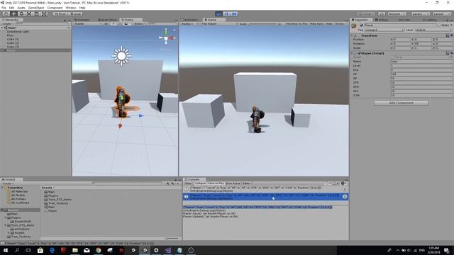Open the File menu
This screenshot has height=255, width=454.
click(x=4, y=8)
